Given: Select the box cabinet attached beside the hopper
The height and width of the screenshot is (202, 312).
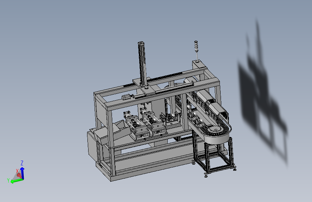Looking at the screenshot, I should tap(92, 146).
